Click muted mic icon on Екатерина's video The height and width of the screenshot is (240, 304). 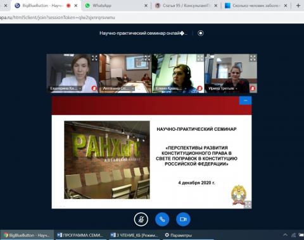click(x=94, y=88)
